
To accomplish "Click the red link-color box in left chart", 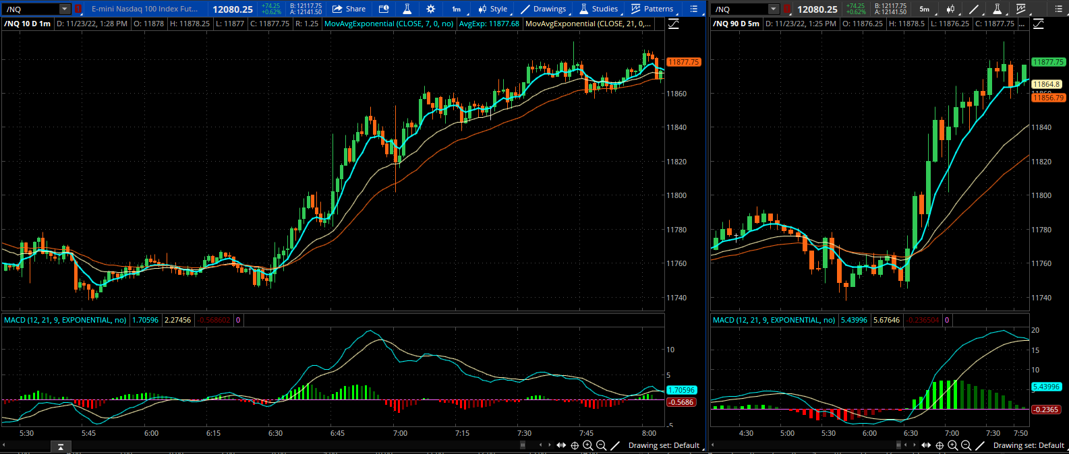I will pos(78,9).
